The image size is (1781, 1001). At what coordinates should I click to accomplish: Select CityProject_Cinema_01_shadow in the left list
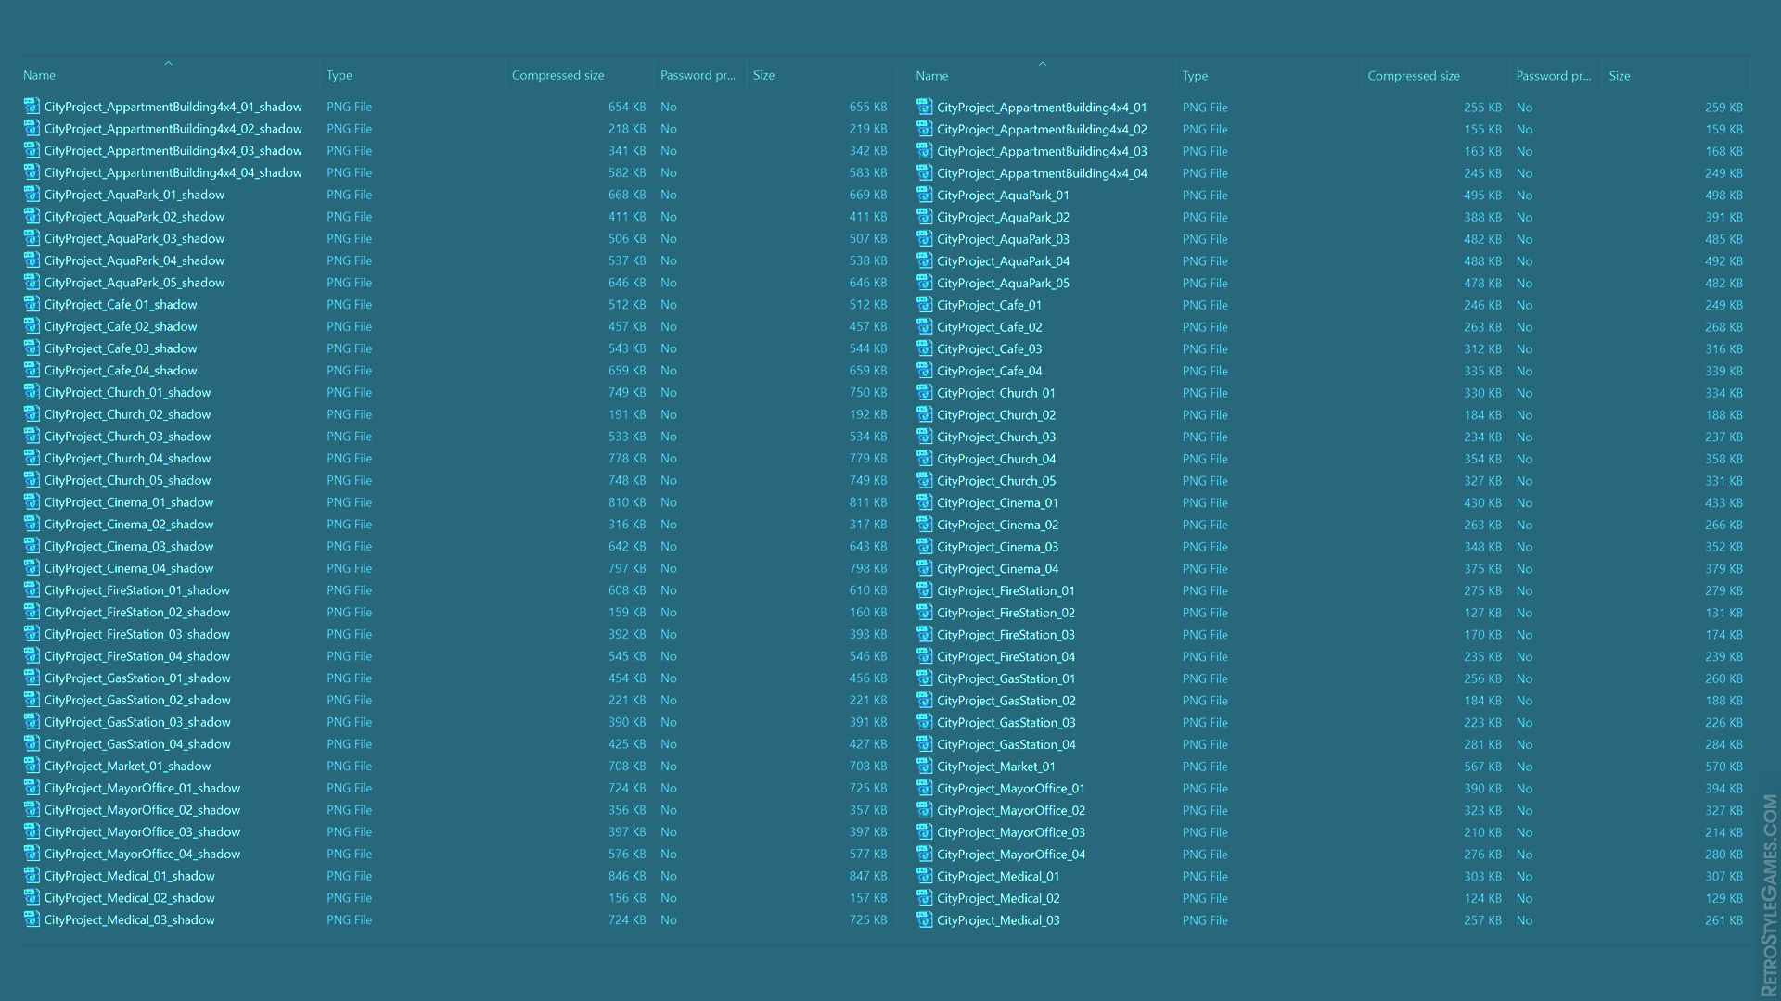click(128, 502)
